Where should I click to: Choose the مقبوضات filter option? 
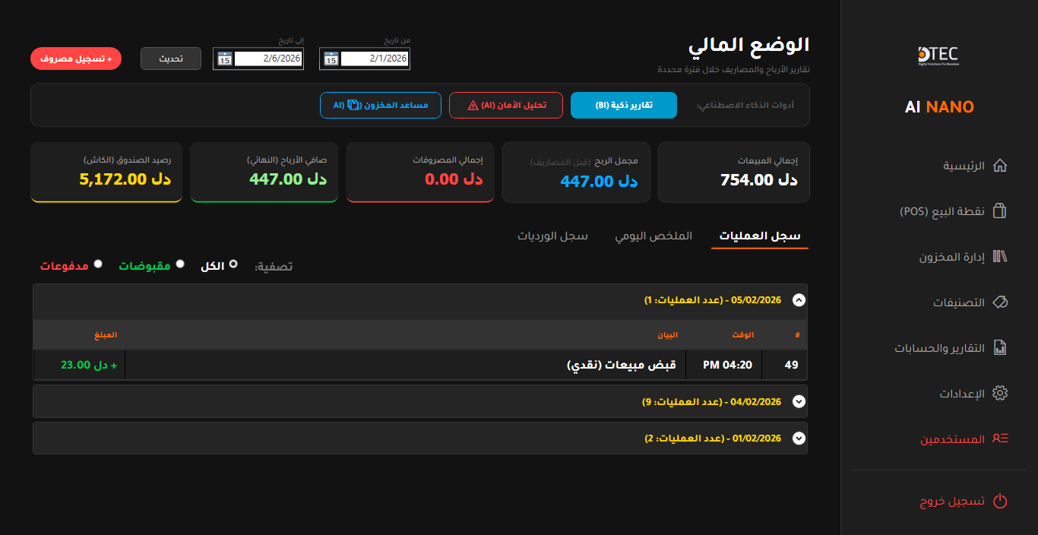click(x=179, y=264)
